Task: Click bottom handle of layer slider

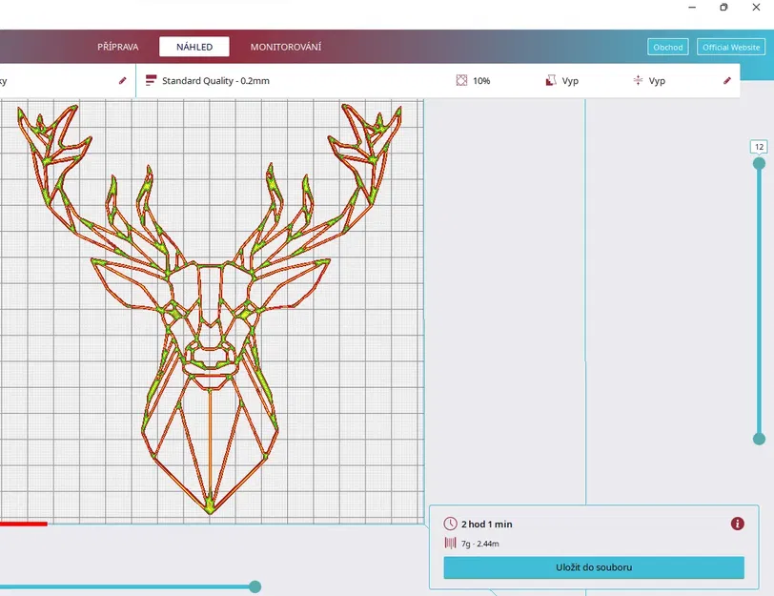Action: (x=759, y=439)
